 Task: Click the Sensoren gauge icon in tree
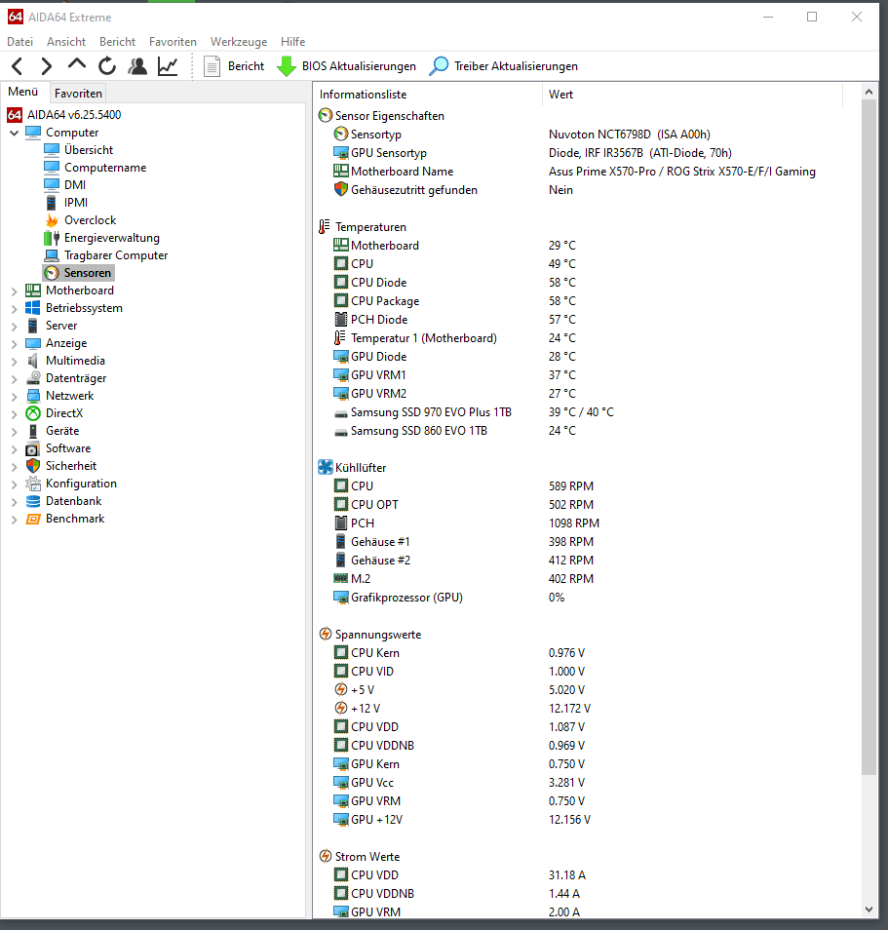click(x=52, y=273)
